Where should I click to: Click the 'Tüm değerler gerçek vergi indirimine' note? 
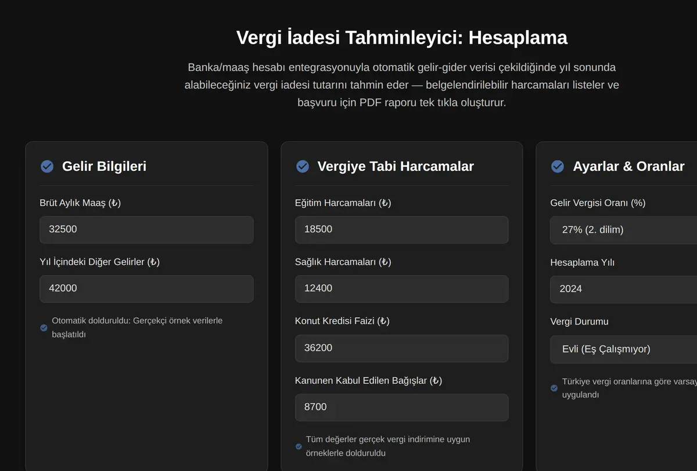pyautogui.click(x=388, y=446)
